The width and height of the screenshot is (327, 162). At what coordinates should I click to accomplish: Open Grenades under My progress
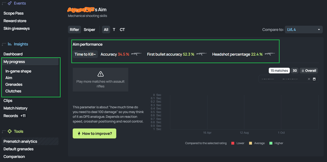(x=14, y=85)
